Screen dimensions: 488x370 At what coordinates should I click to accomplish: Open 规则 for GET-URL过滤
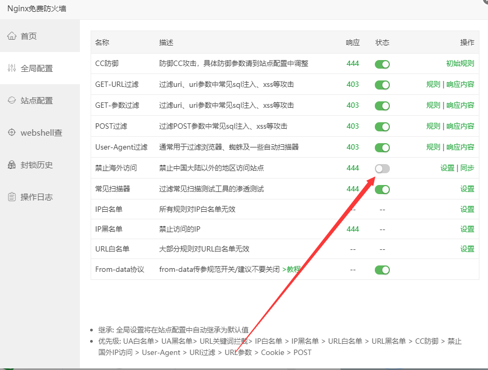click(433, 84)
